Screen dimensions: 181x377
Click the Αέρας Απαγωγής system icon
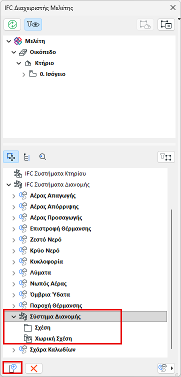point(22,195)
